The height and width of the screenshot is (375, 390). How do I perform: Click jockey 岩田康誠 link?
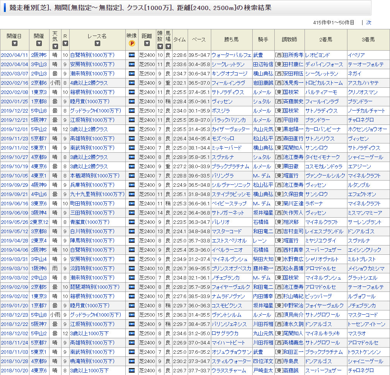(263, 83)
